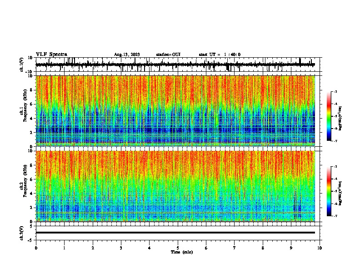Click the time axis tick label '6'

point(206,248)
